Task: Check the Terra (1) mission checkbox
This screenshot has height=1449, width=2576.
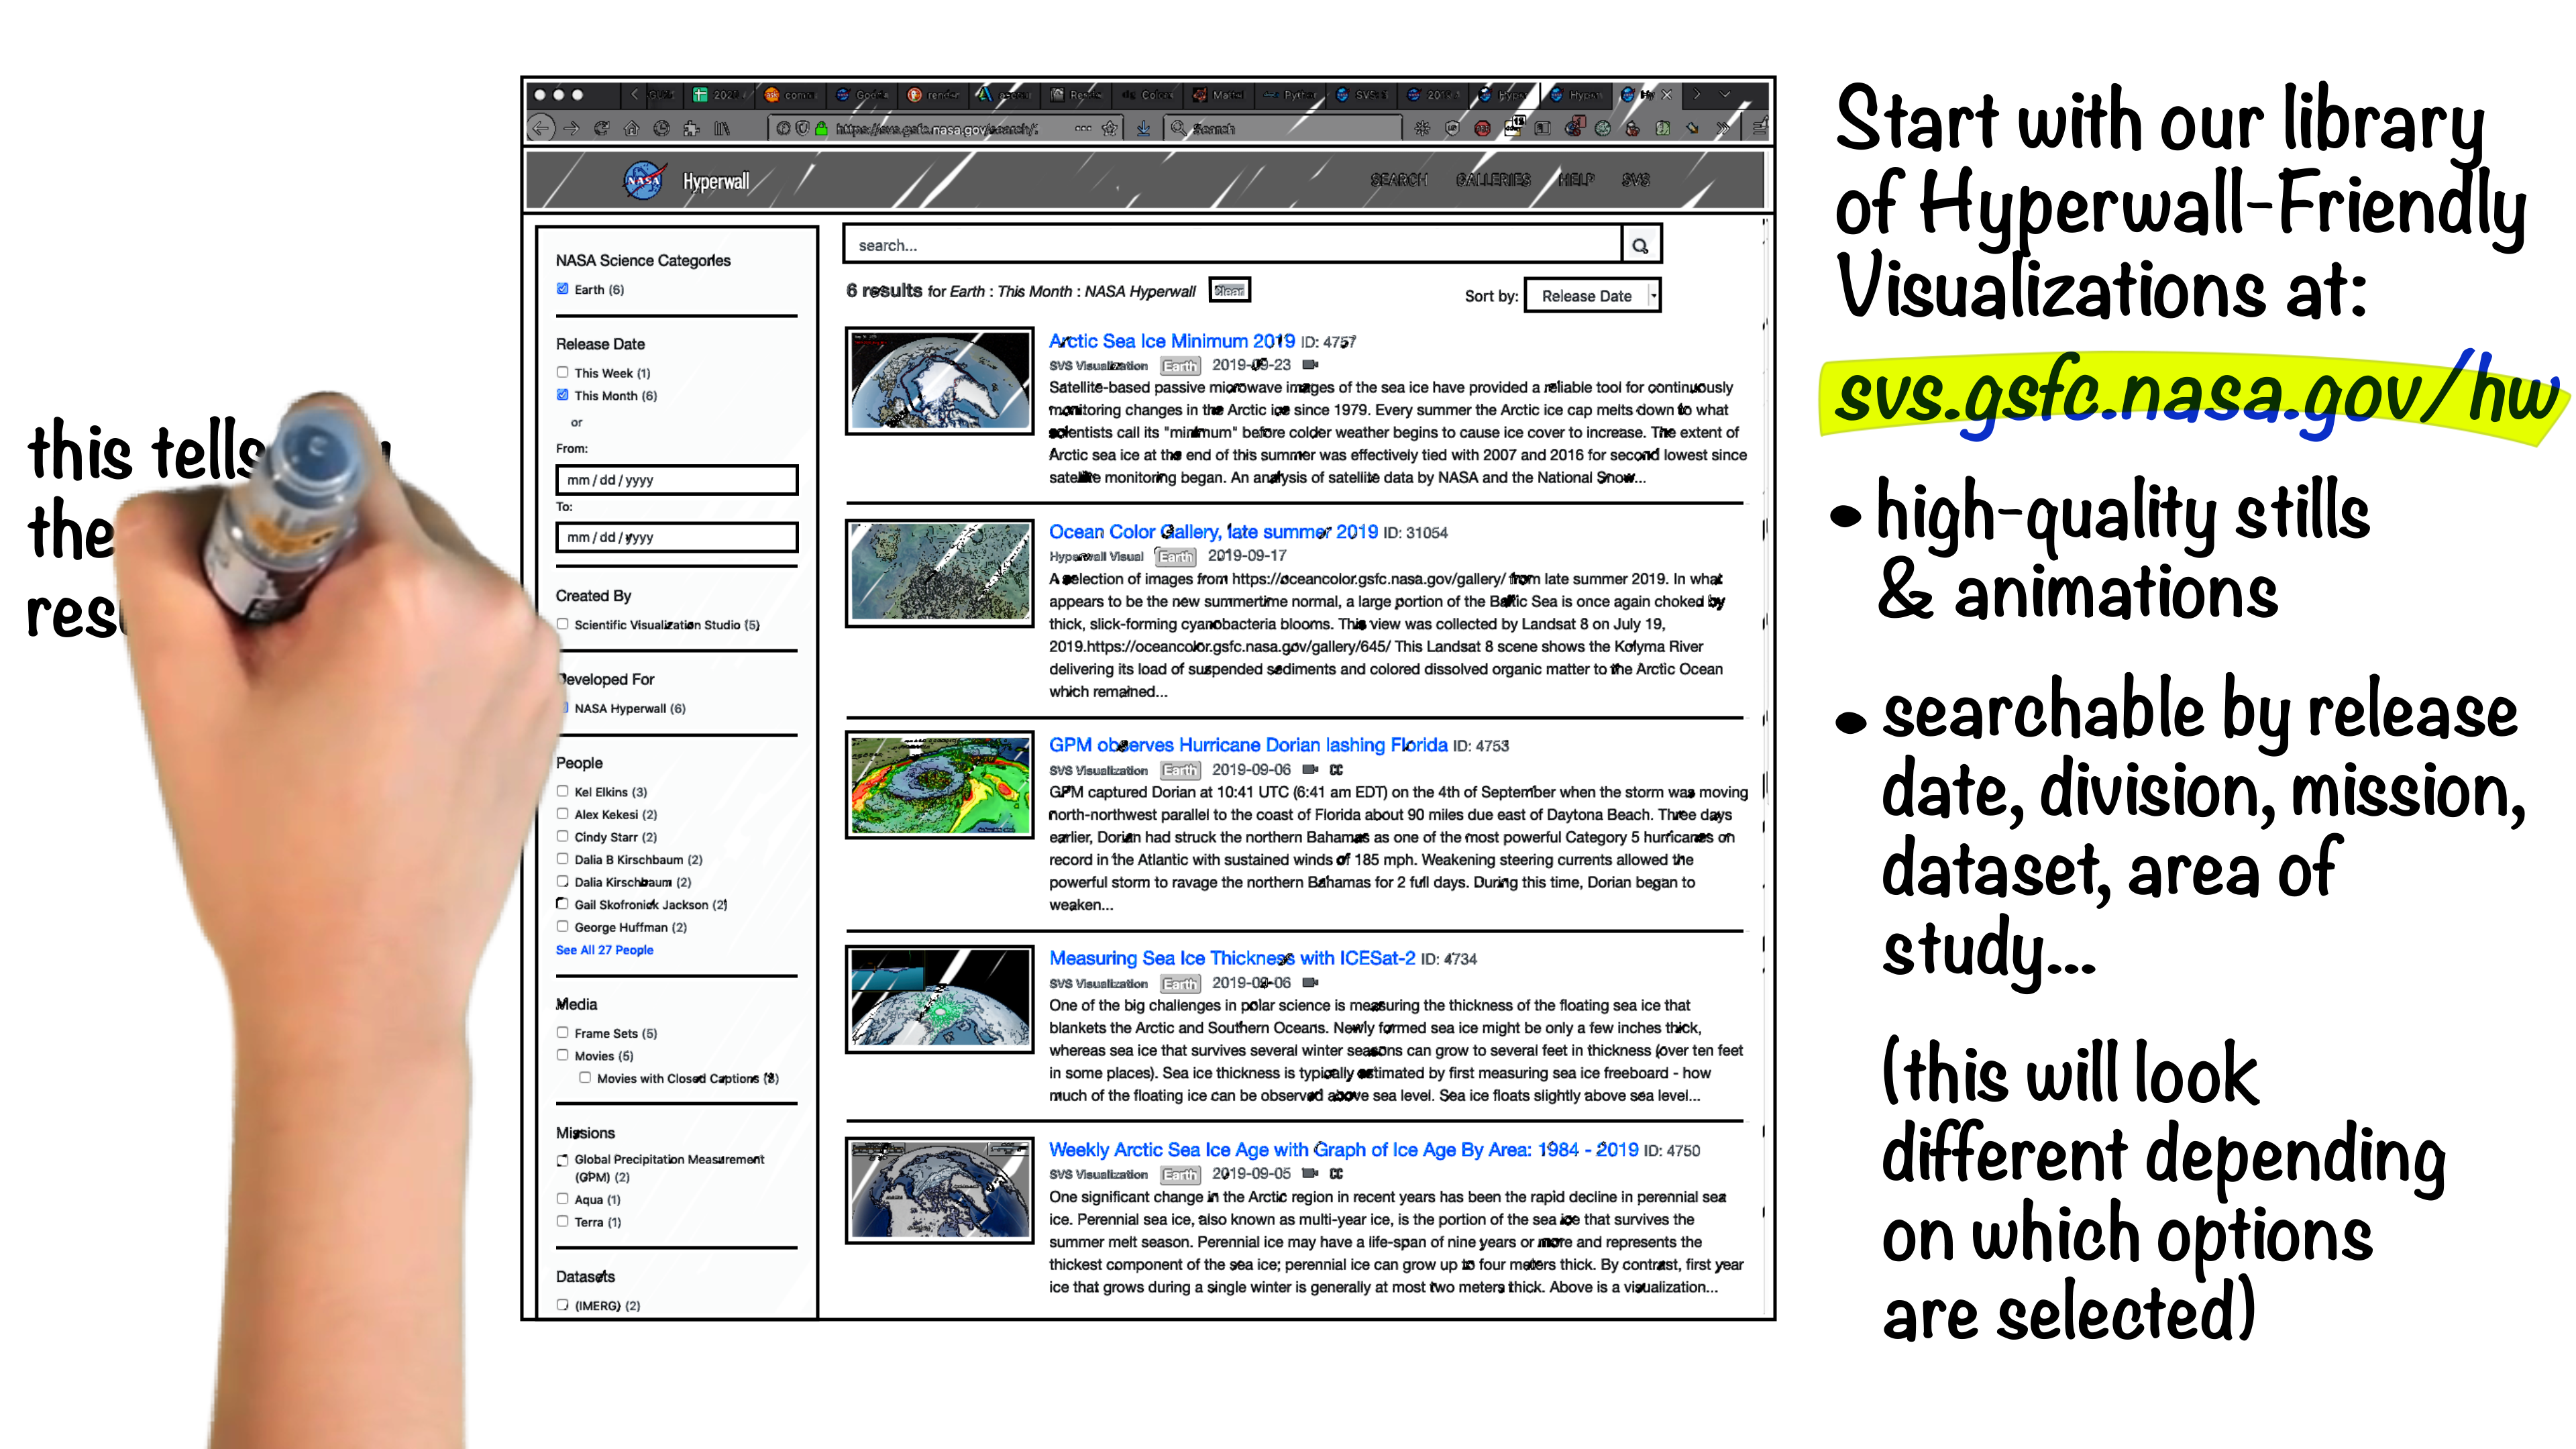Action: pyautogui.click(x=562, y=1221)
